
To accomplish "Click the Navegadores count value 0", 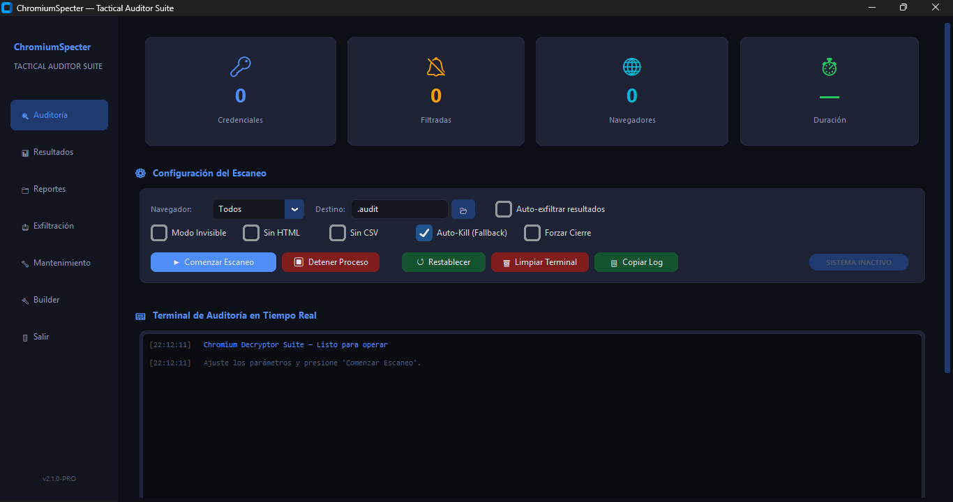I will (x=632, y=96).
